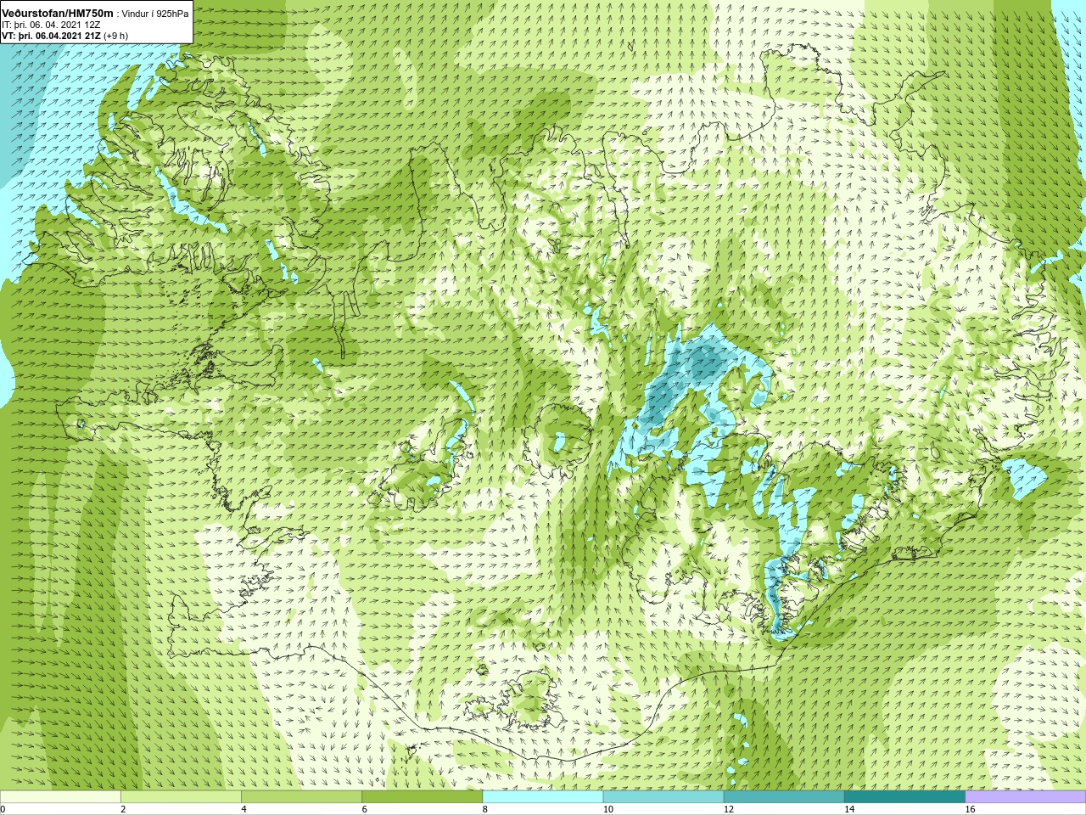This screenshot has width=1086, height=815.
Task: Click the 8–10 light cyan legend swatch
Action: [543, 797]
